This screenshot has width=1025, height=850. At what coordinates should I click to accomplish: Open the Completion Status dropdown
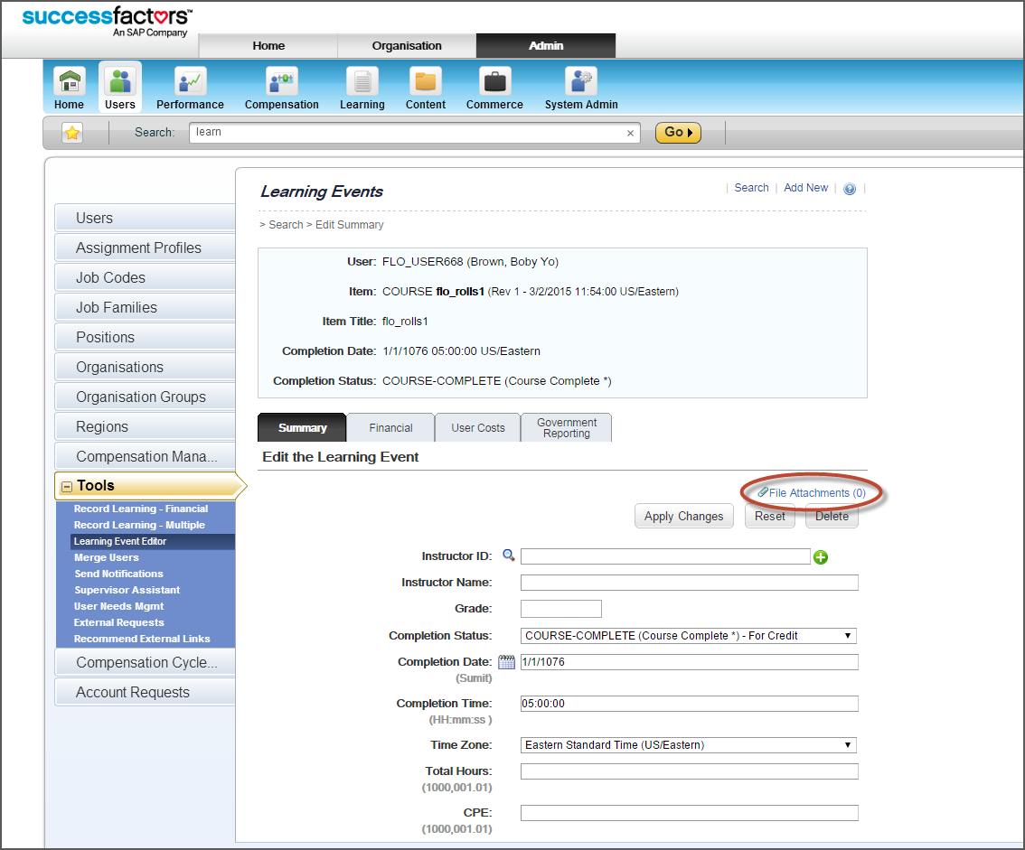689,636
